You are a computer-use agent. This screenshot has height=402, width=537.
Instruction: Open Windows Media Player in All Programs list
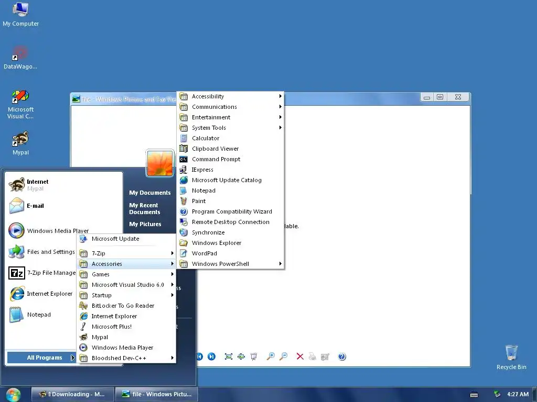126,348
